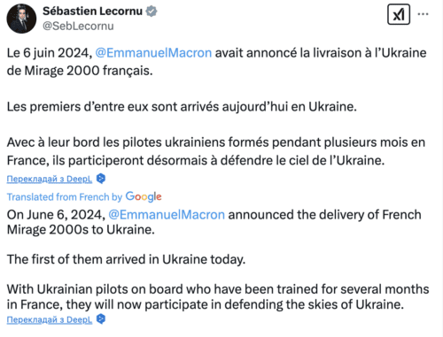
Task: Click 'Перекладай з DeepL' below French text
Action: point(50,179)
